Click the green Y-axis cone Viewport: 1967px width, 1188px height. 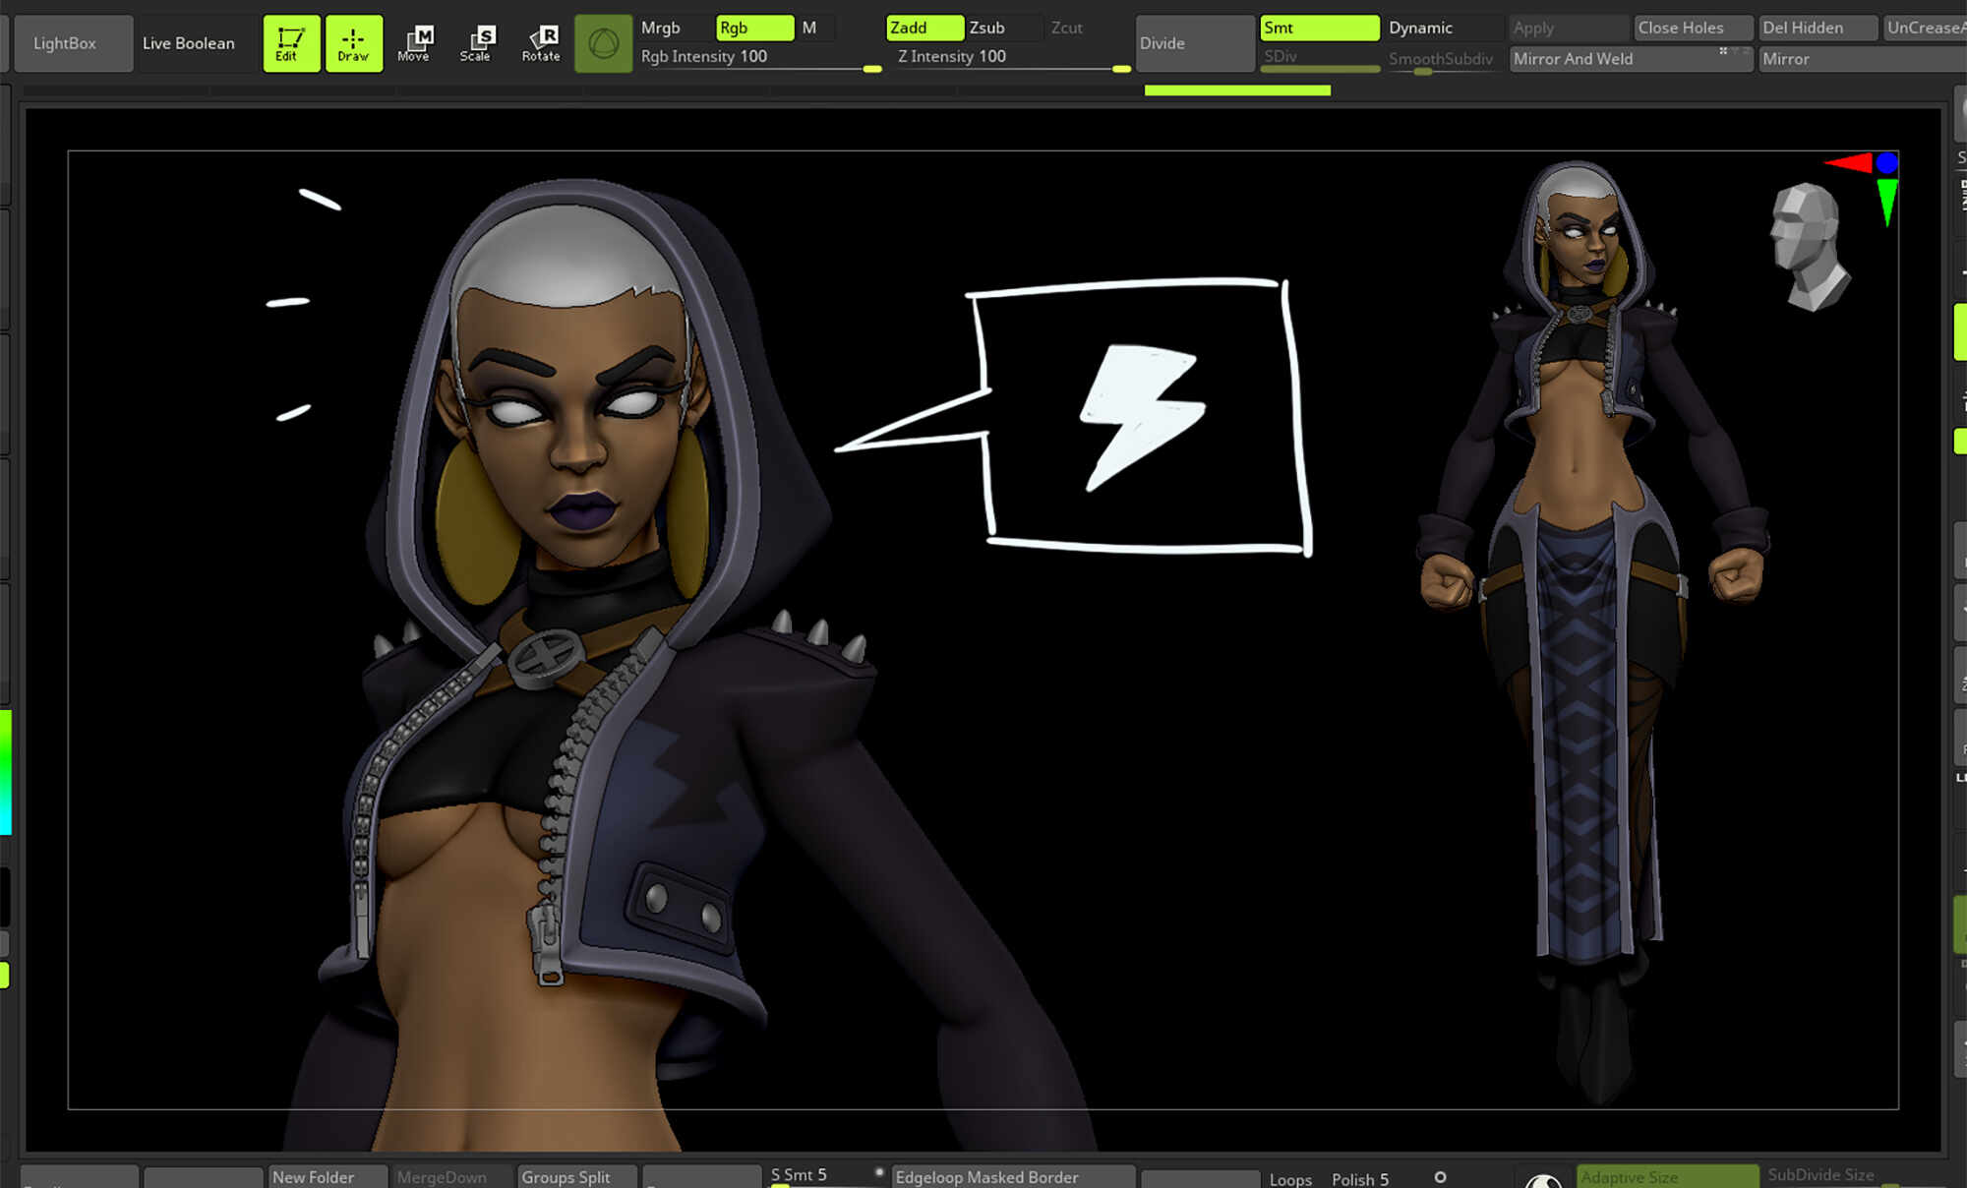pyautogui.click(x=1886, y=202)
